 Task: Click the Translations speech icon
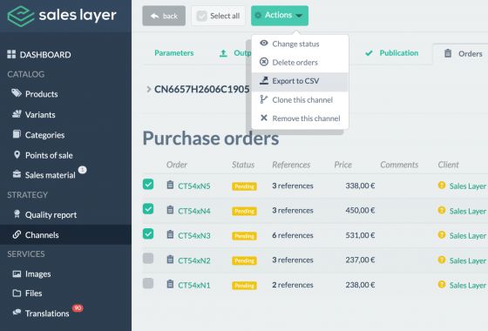pos(17,312)
